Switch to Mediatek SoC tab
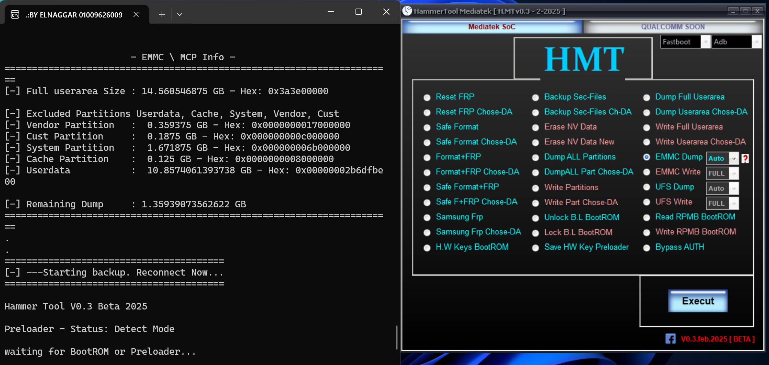769x365 pixels. coord(492,27)
